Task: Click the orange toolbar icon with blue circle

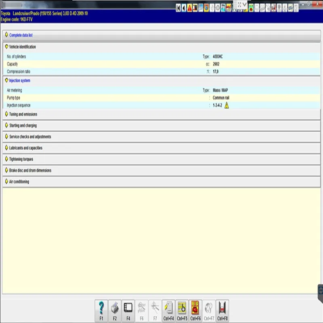Action: (206, 8)
